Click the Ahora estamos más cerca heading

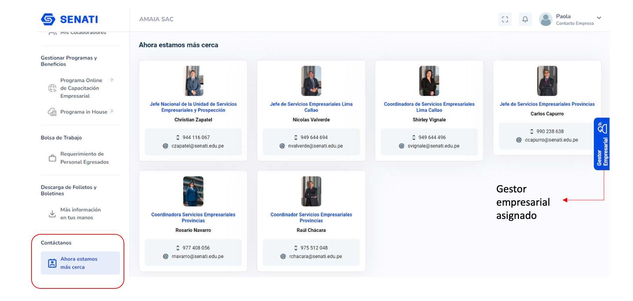(179, 45)
